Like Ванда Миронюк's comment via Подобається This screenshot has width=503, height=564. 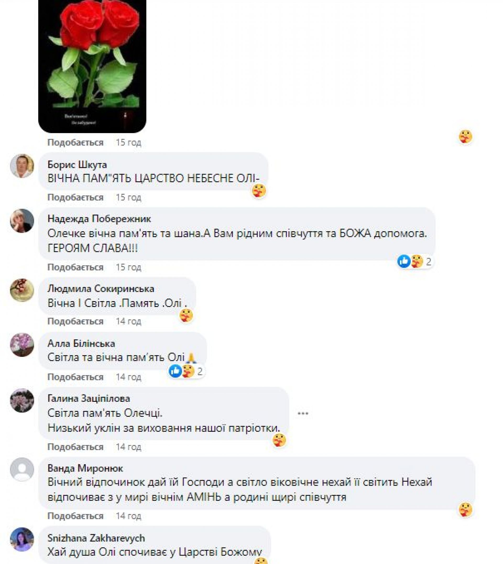pyautogui.click(x=75, y=516)
